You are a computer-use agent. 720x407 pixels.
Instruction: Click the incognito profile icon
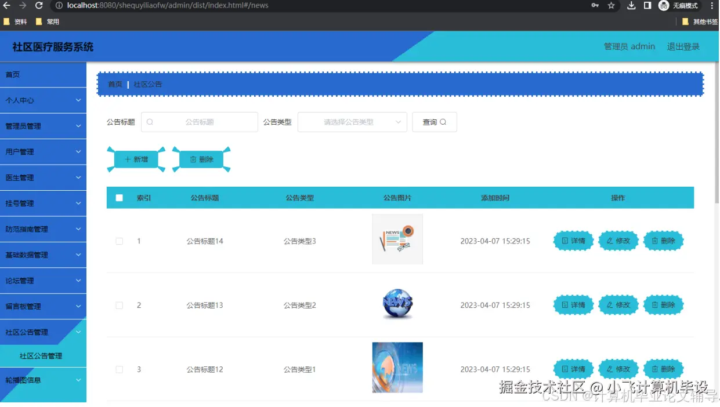(x=664, y=5)
